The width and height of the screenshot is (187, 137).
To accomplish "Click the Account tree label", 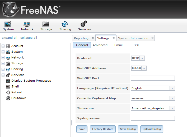I will (x=17, y=46).
